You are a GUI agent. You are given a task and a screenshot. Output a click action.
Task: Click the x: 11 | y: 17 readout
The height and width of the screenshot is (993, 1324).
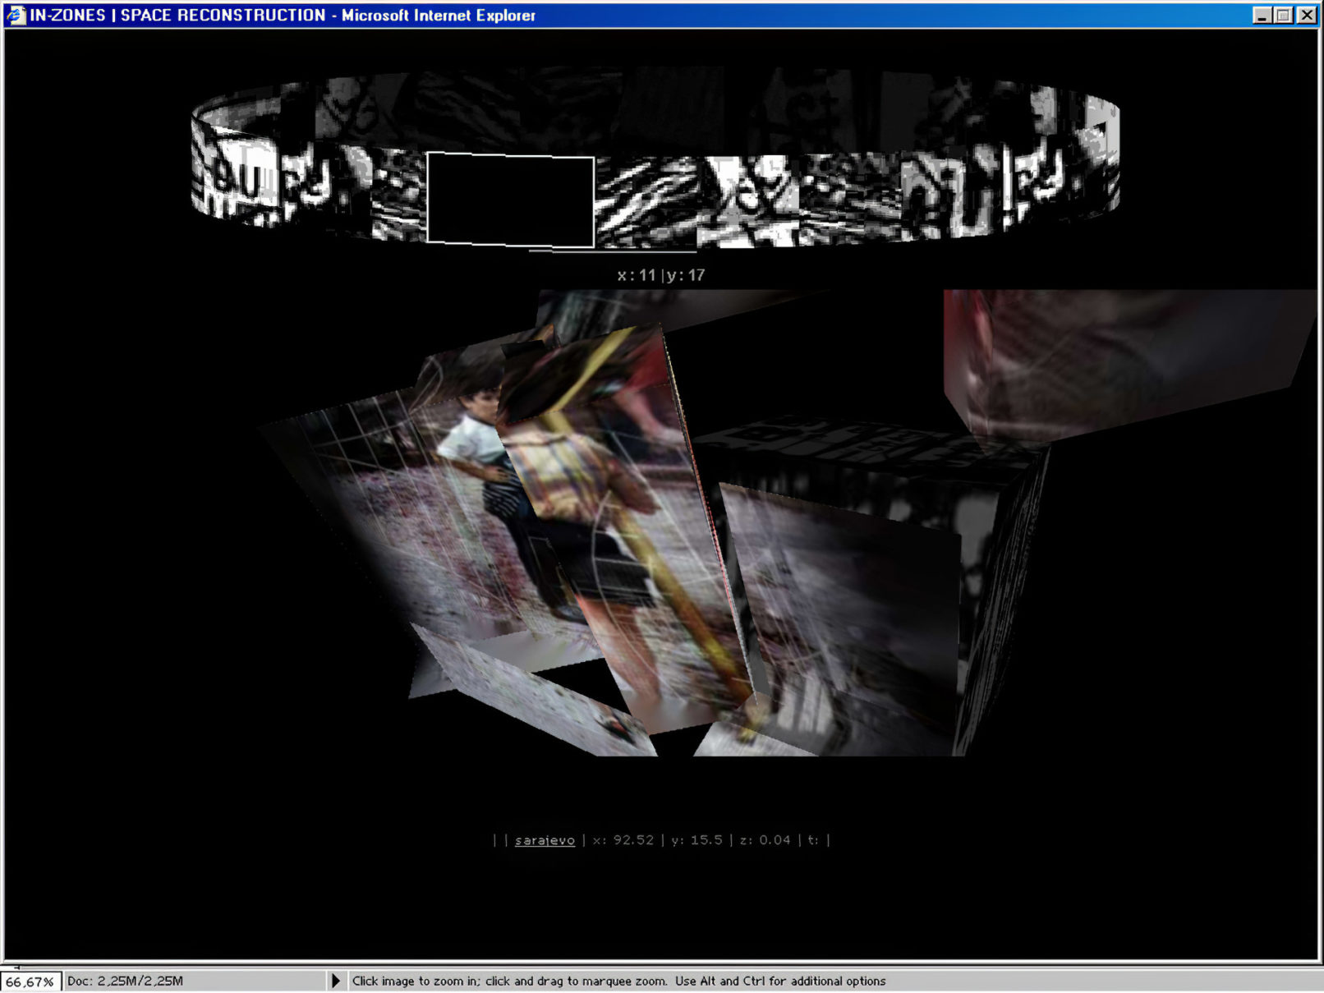pyautogui.click(x=660, y=275)
